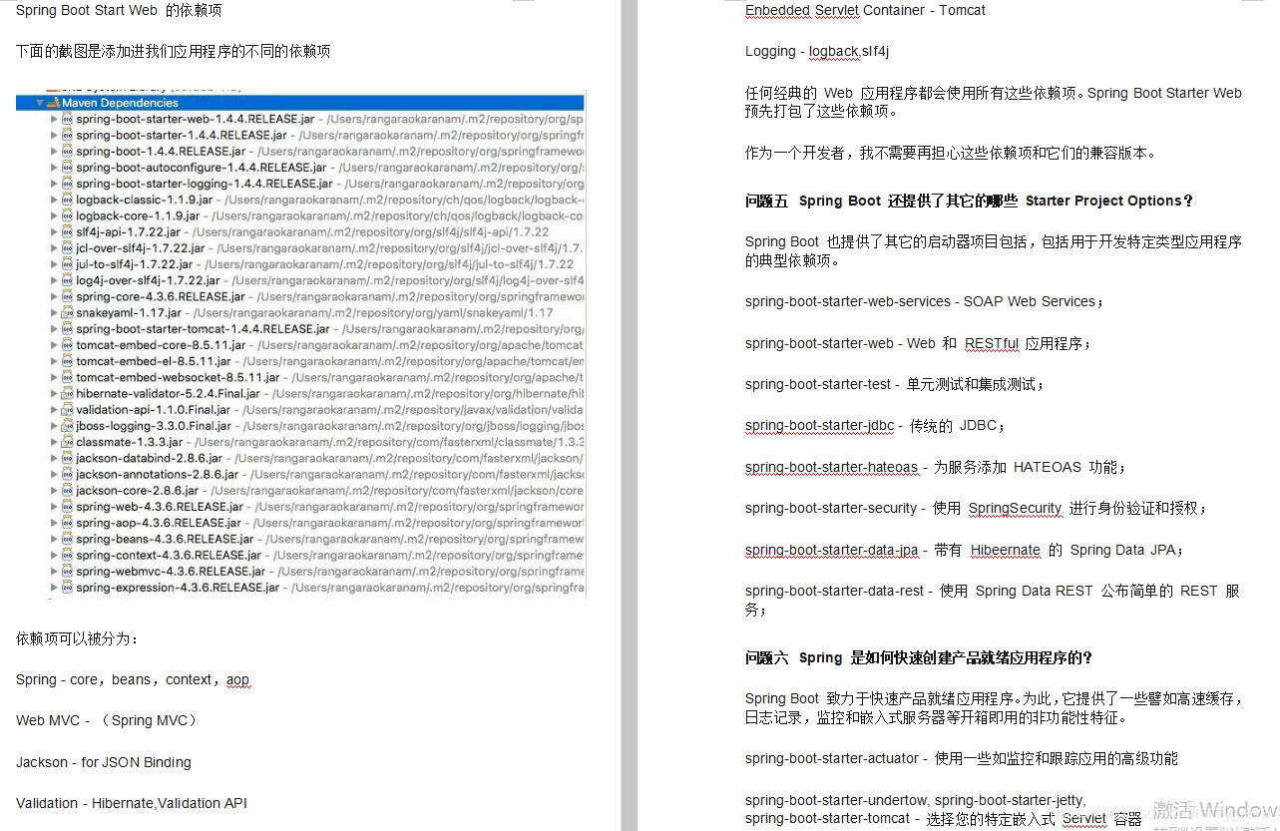Click 'spring-boot-starter-web - Web 和 RESTful' line
The image size is (1280, 831).
point(918,343)
